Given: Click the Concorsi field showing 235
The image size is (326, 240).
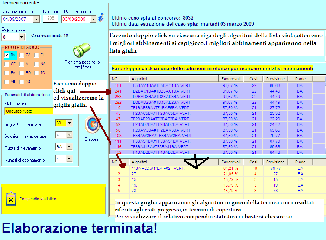Looking at the screenshot, I should [51, 19].
